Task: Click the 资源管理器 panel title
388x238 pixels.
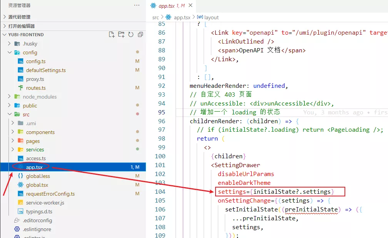Action: [19, 5]
